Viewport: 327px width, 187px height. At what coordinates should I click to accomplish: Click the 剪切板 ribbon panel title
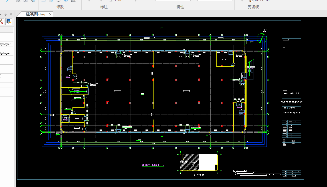(253, 7)
